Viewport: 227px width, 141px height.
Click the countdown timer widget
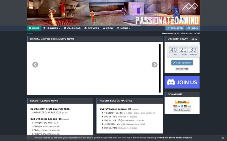coord(183,51)
